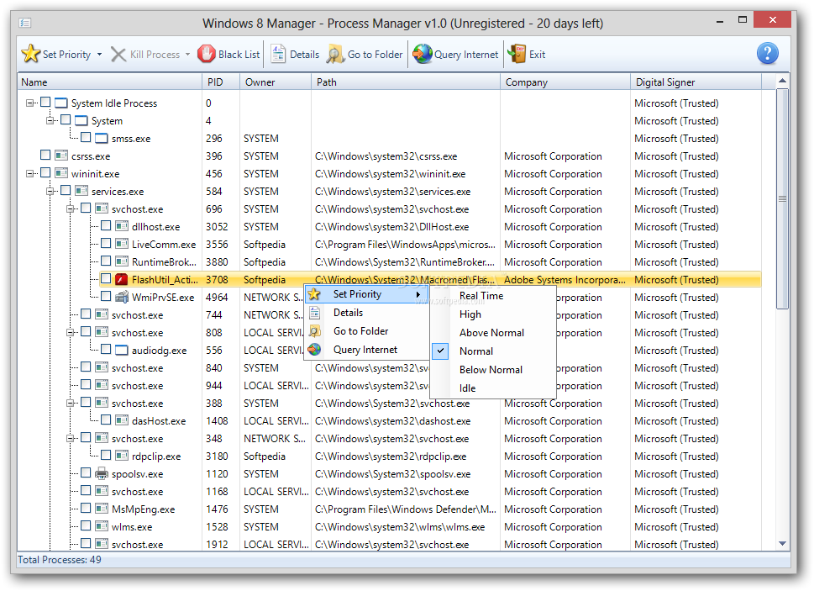814x591 pixels.
Task: Open the Black List hand icon
Action: click(206, 54)
